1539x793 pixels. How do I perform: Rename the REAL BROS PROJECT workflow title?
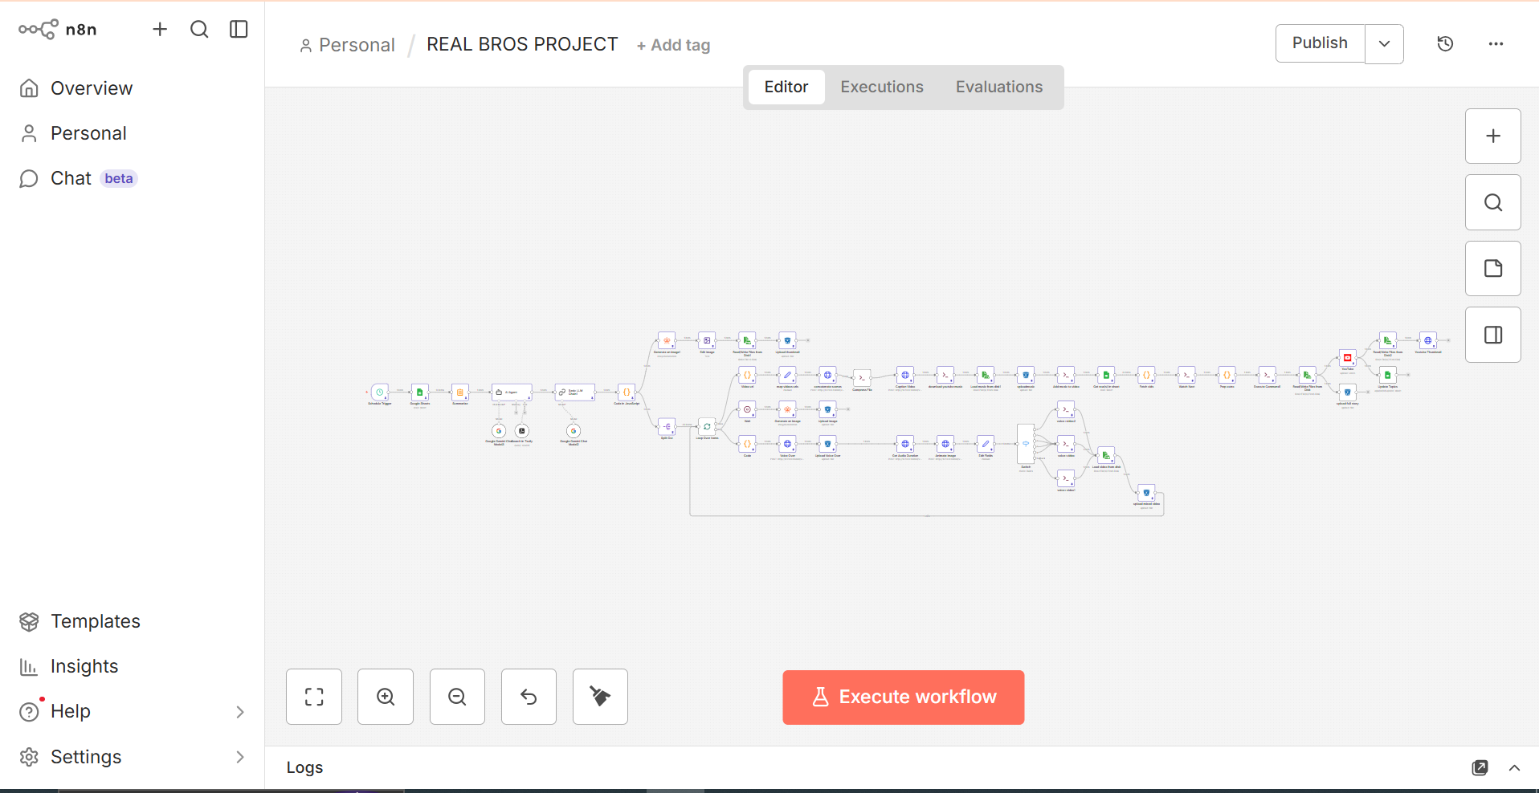[x=522, y=44]
